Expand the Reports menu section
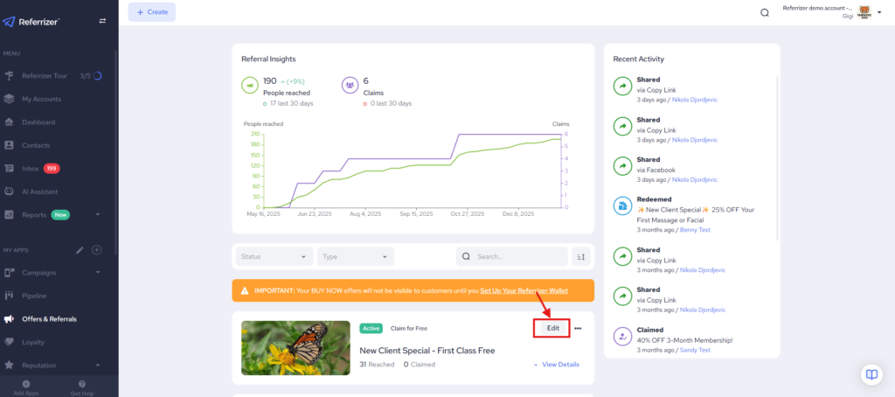895x397 pixels. (x=98, y=214)
